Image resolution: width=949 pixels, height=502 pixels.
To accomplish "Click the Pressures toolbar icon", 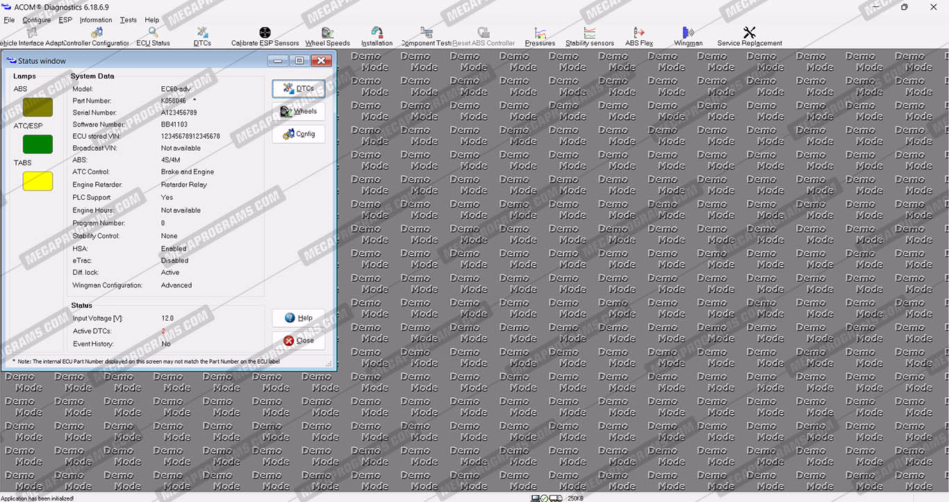I will click(x=540, y=33).
